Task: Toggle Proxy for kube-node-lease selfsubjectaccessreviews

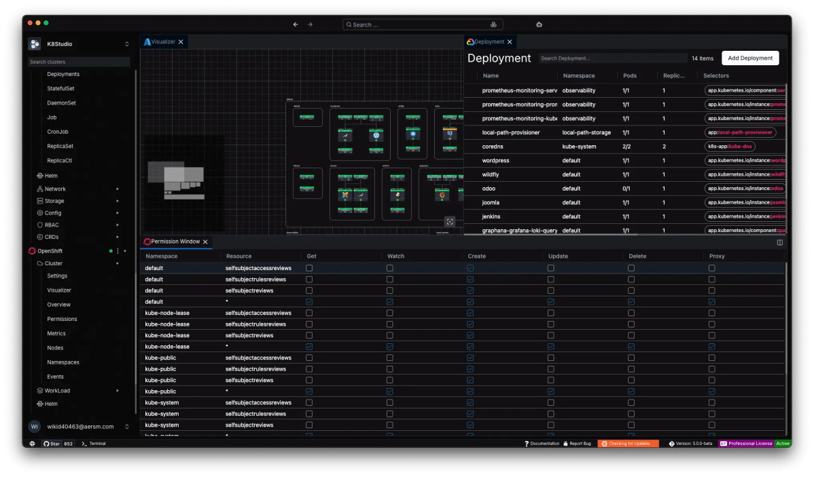Action: click(711, 313)
